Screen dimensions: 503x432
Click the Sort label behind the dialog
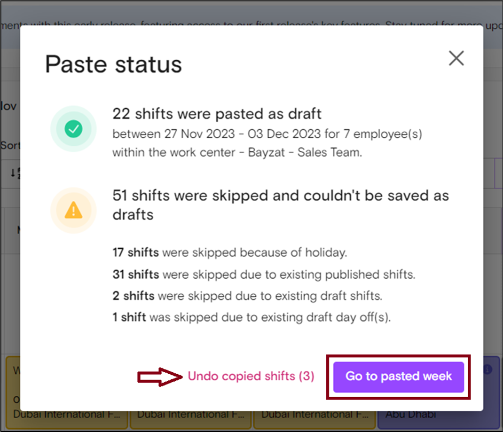10,145
